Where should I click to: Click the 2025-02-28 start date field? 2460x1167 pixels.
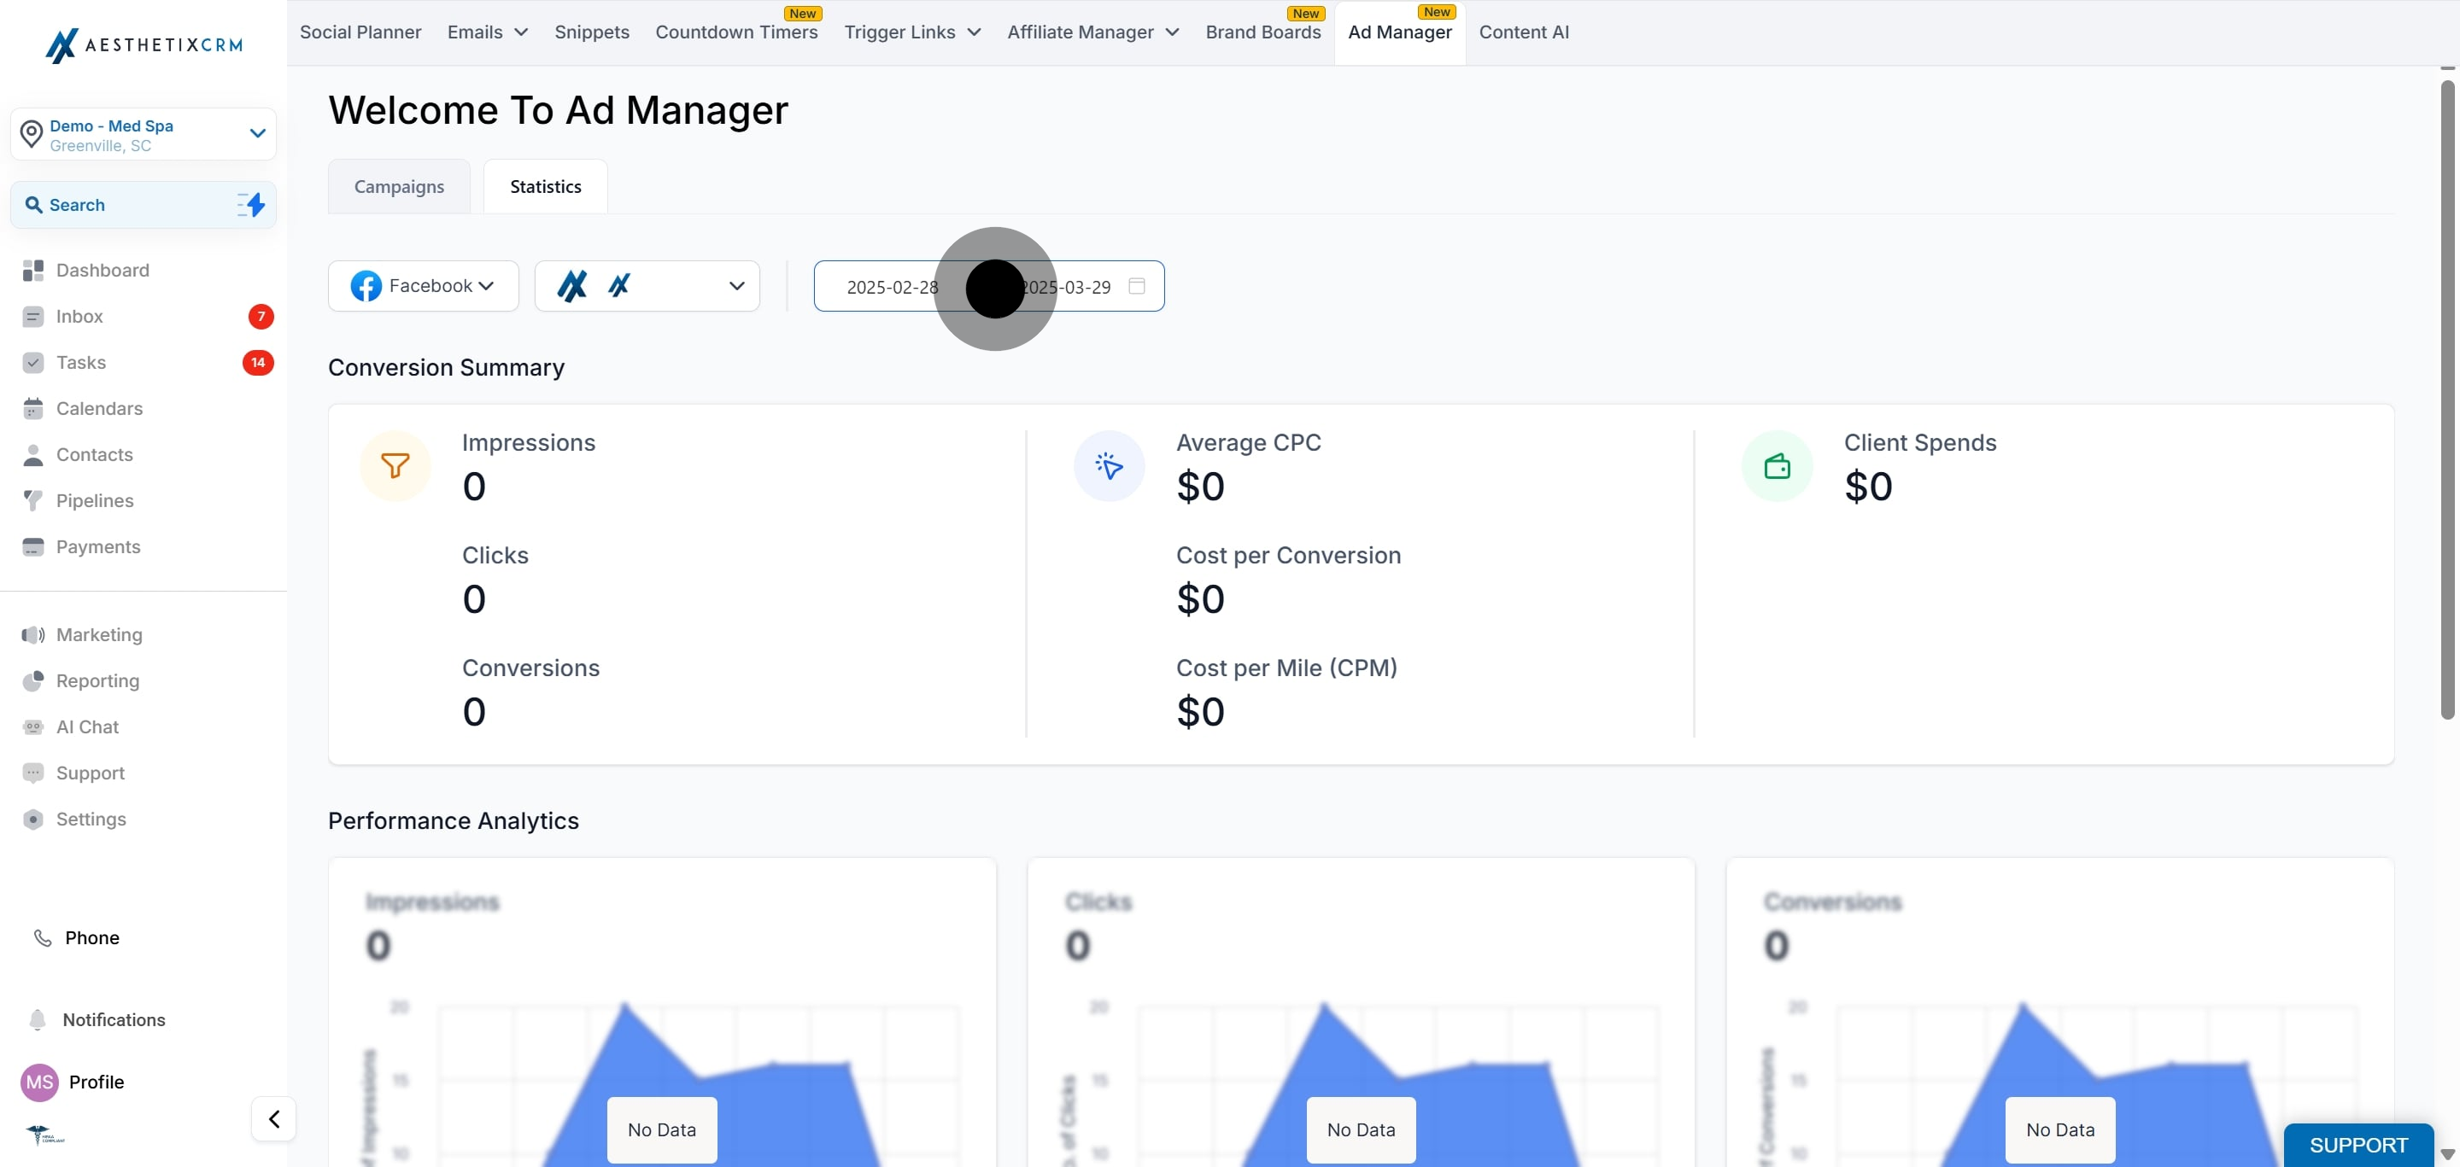891,287
